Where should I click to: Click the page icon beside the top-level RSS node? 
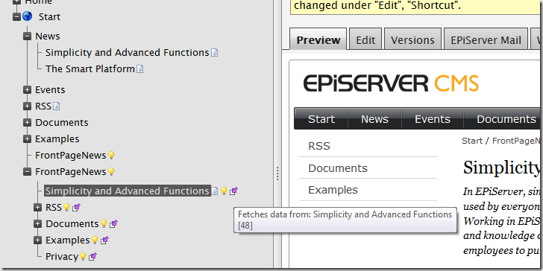pyautogui.click(x=57, y=106)
